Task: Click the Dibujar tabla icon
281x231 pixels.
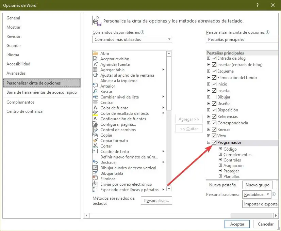Action: click(95, 173)
